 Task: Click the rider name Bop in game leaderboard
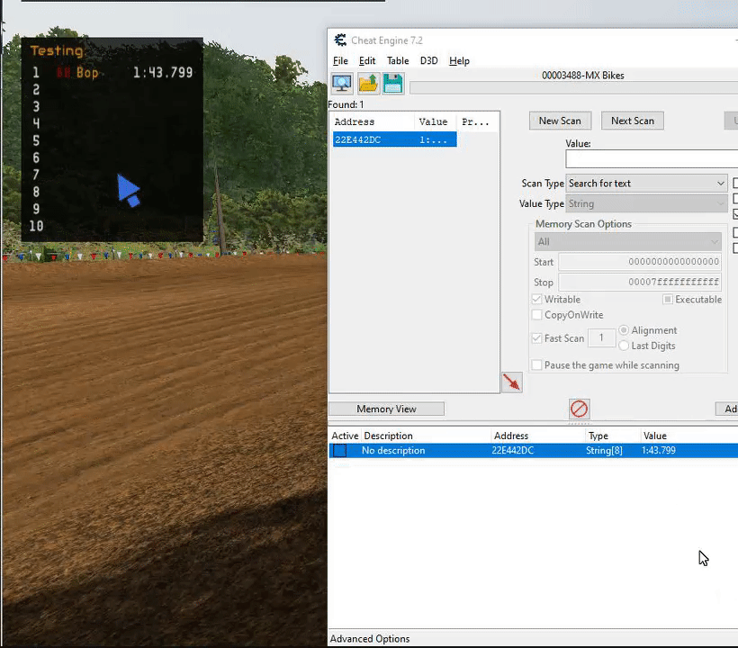(87, 73)
